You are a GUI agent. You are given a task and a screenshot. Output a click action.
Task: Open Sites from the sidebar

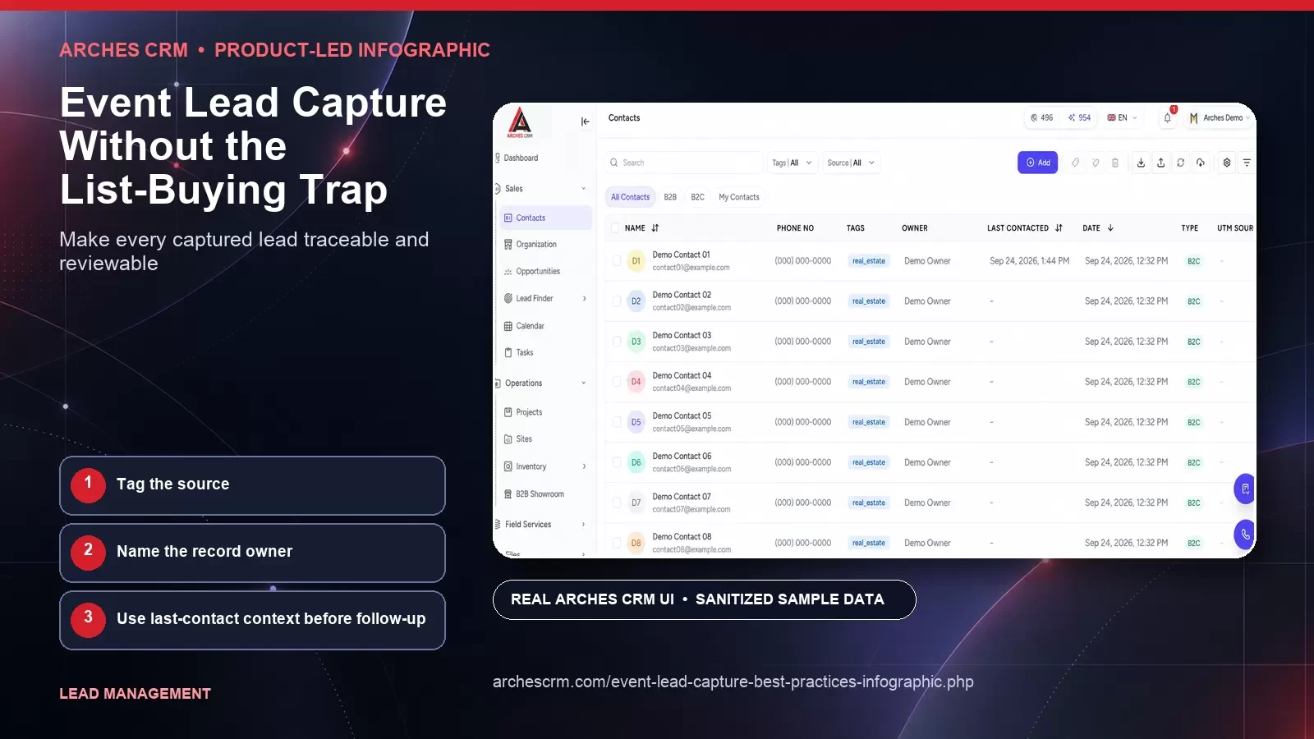[x=518, y=439]
